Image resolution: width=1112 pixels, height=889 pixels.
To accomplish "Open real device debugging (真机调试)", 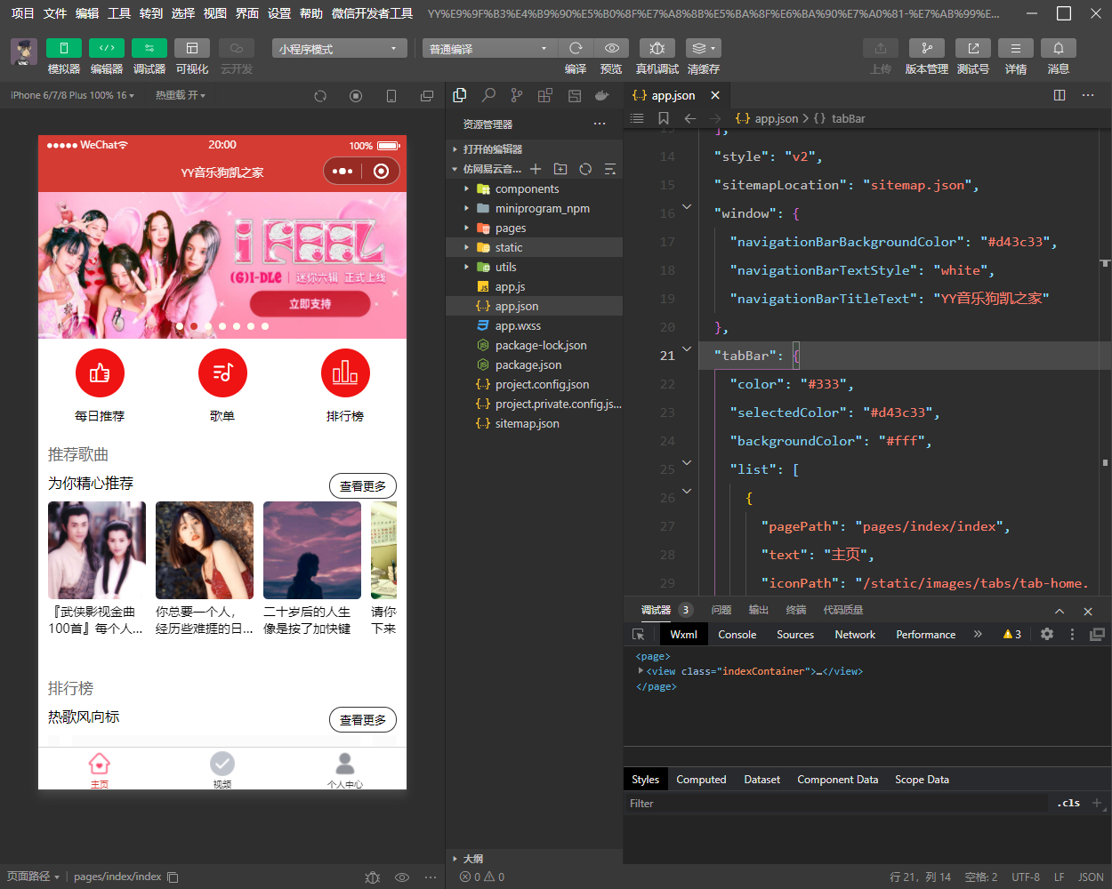I will point(657,48).
